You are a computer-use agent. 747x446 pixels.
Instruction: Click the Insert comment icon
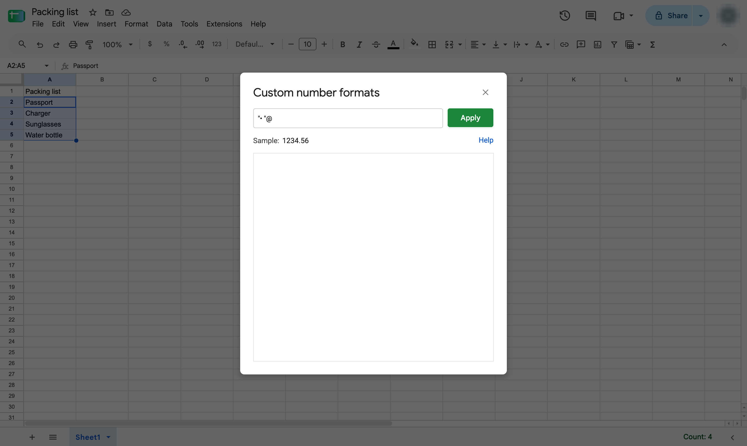coord(581,45)
